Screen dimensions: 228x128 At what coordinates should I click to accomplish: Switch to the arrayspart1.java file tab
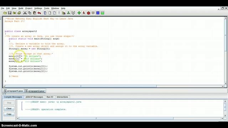(x=14, y=91)
